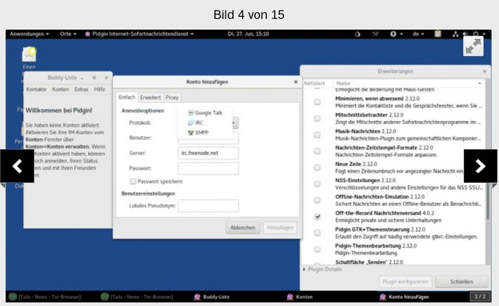
Task: Open the clipboard icon in top panel
Action: click(x=438, y=33)
